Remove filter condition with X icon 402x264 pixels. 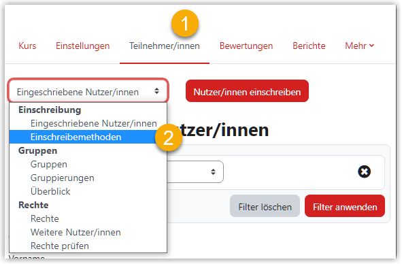tap(364, 171)
